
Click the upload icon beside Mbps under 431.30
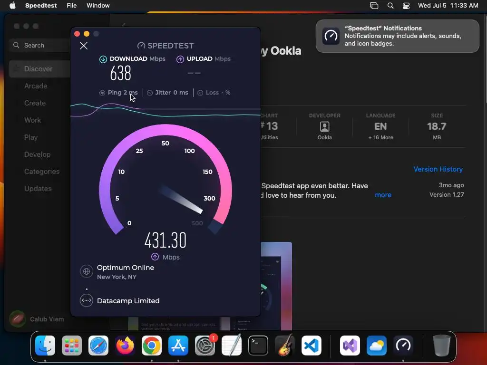(x=155, y=257)
